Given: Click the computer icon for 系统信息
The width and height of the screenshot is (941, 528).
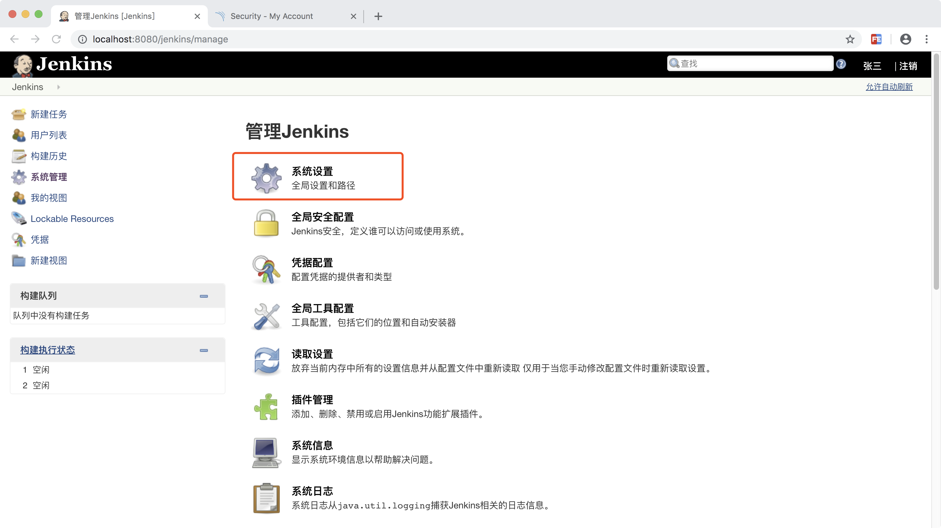Looking at the screenshot, I should (266, 453).
